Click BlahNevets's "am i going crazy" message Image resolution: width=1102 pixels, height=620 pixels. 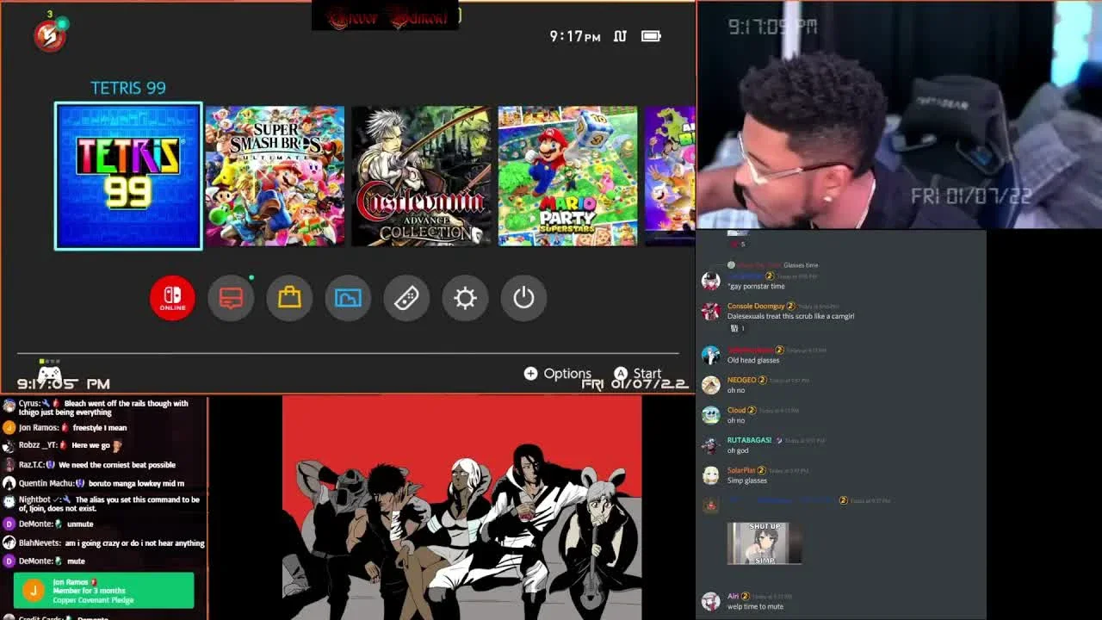pos(134,543)
